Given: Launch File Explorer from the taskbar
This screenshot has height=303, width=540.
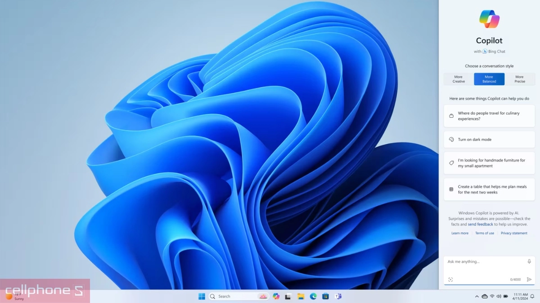Looking at the screenshot, I should pos(301,296).
